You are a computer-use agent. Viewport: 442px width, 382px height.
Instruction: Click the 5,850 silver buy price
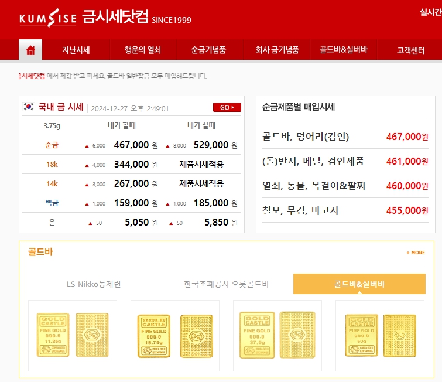216,222
